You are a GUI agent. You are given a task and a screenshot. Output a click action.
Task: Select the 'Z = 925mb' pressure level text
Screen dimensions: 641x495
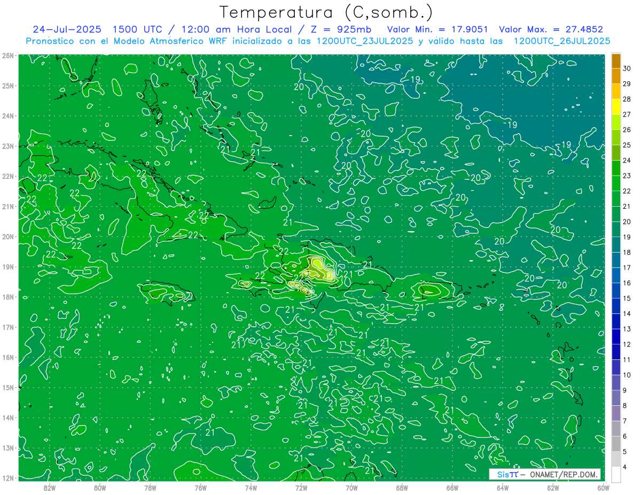340,29
